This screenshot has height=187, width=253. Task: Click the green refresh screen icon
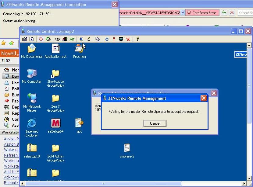[x=48, y=39]
